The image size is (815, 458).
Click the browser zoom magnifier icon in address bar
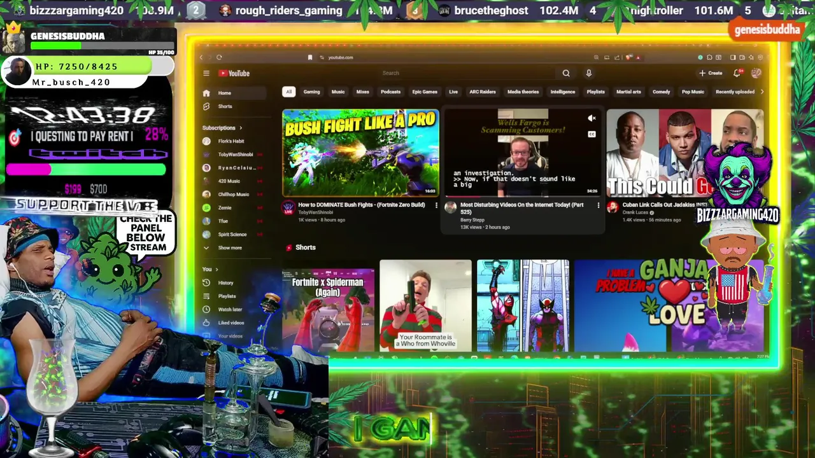coord(596,57)
